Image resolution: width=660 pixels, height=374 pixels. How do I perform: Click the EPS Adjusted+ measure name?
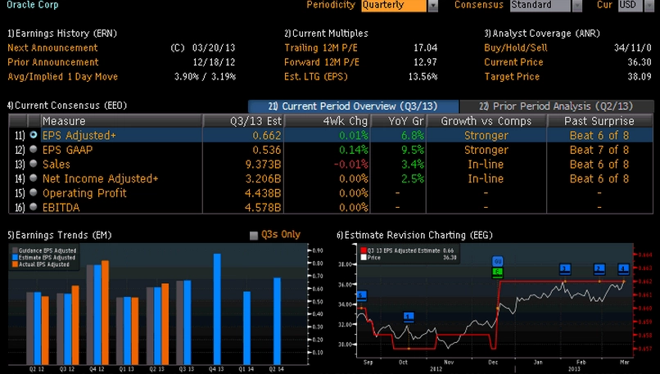(x=79, y=136)
